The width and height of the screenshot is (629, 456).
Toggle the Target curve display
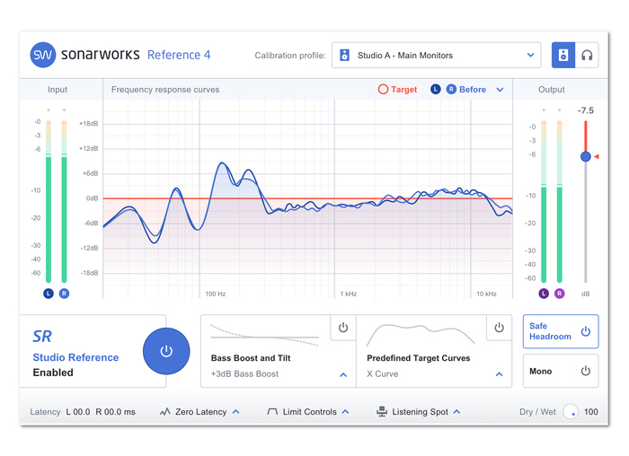(397, 90)
